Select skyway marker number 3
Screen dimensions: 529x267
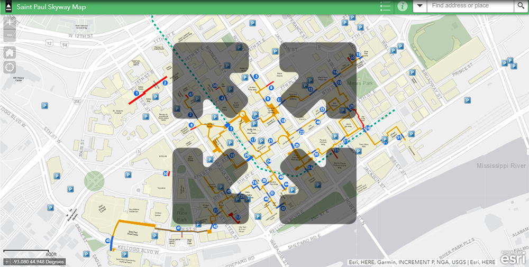tap(190, 115)
